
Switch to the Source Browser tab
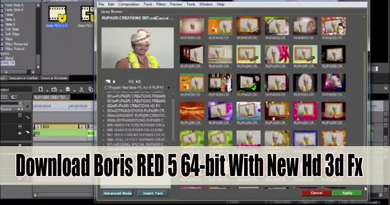click(55, 78)
